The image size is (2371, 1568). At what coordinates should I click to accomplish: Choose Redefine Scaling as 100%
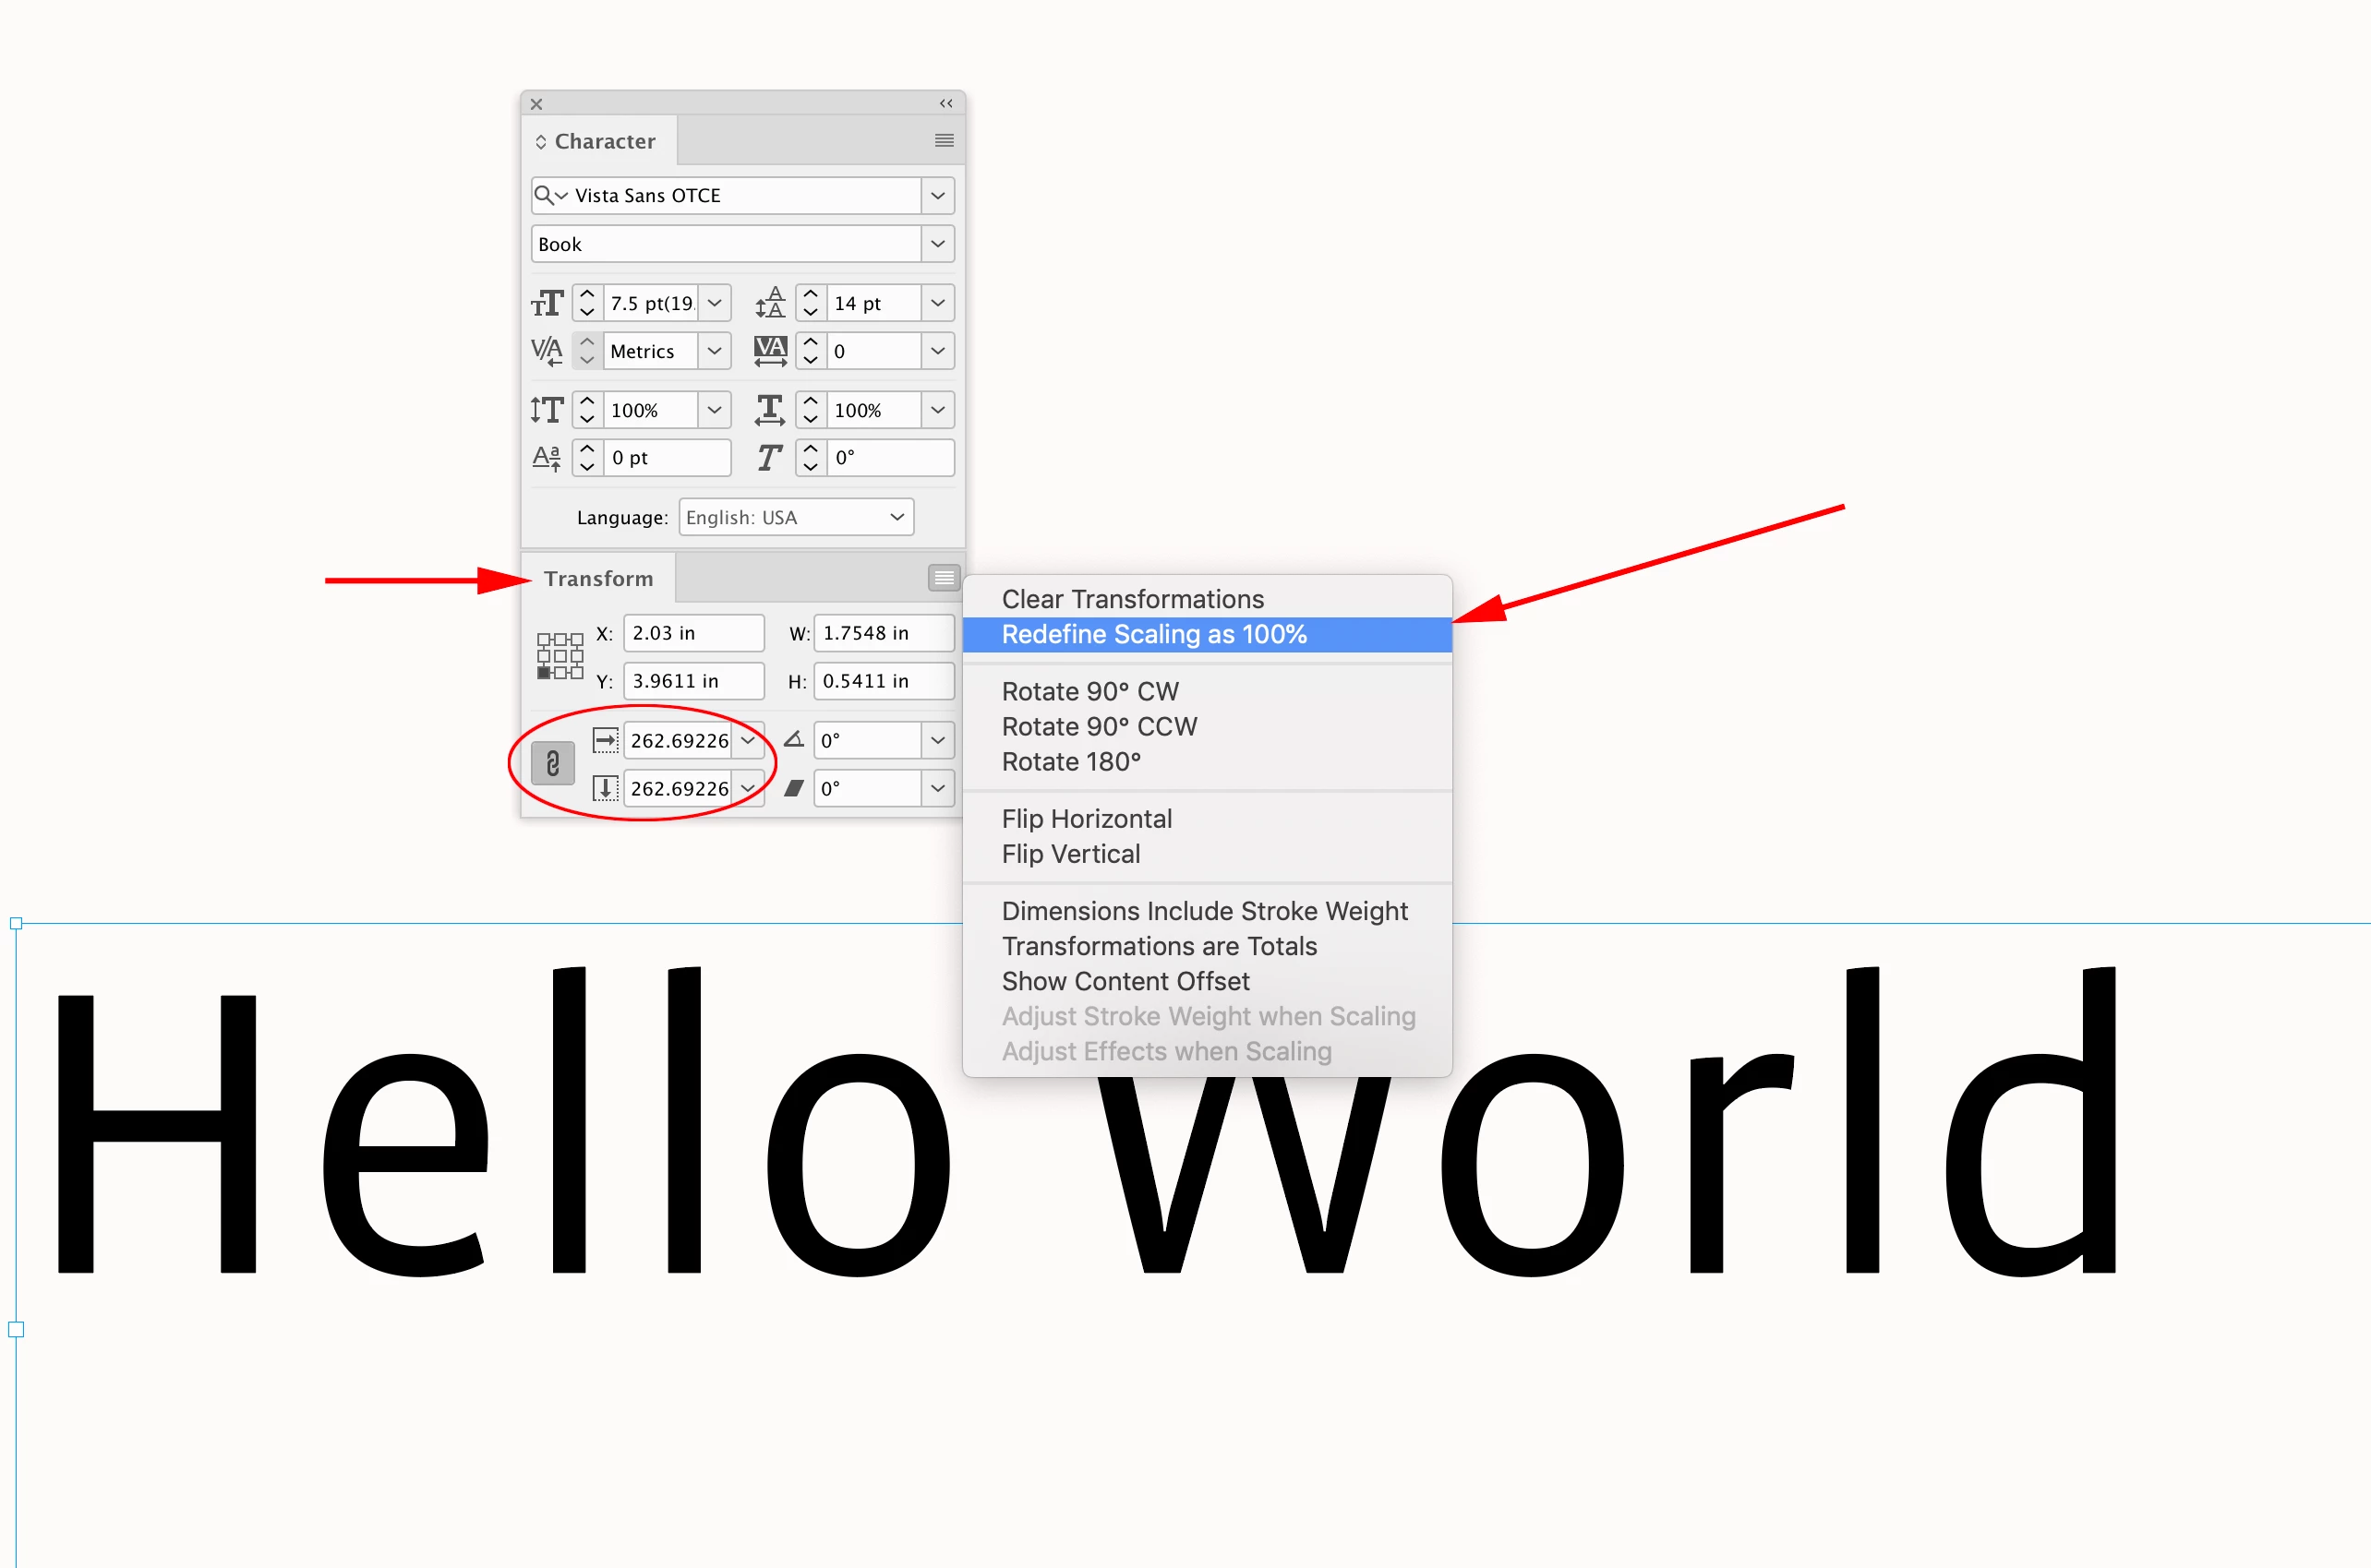[x=1154, y=634]
